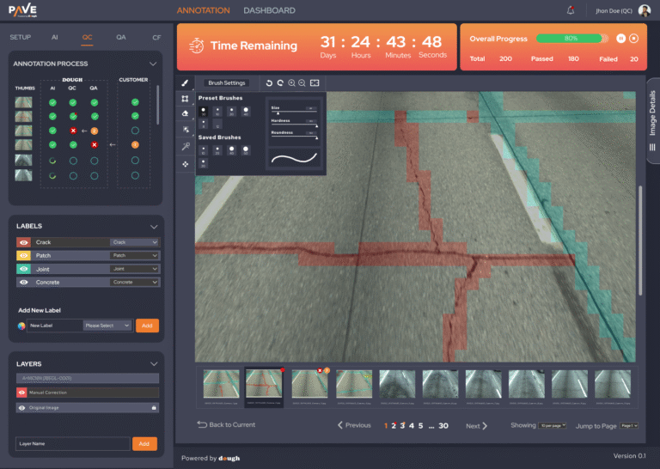
Task: Click the Back to Current link
Action: [226, 425]
